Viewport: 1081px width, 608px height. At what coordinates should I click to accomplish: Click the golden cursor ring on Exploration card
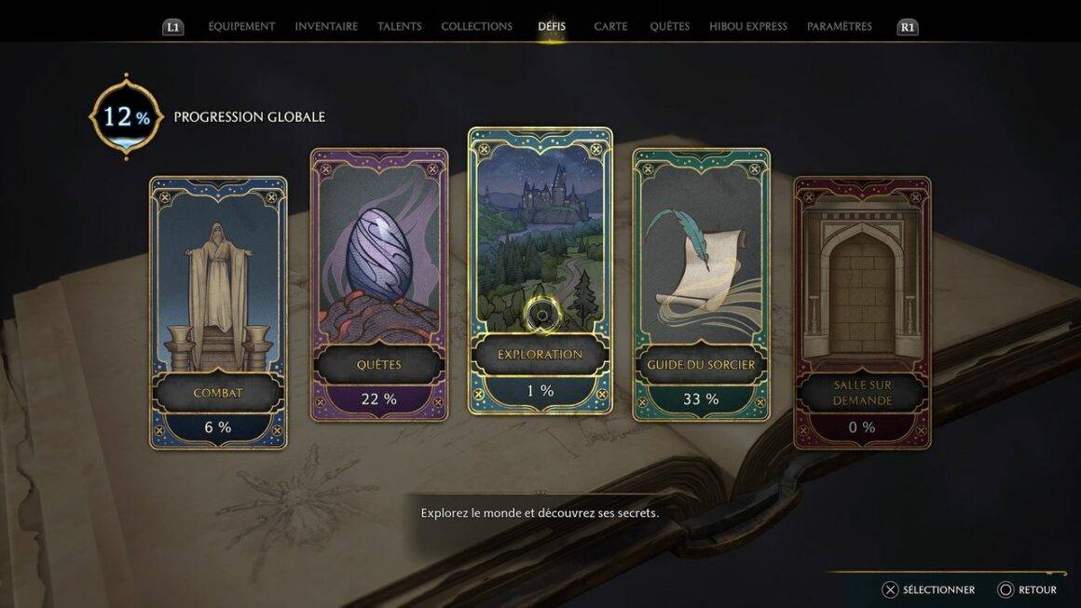click(x=541, y=316)
